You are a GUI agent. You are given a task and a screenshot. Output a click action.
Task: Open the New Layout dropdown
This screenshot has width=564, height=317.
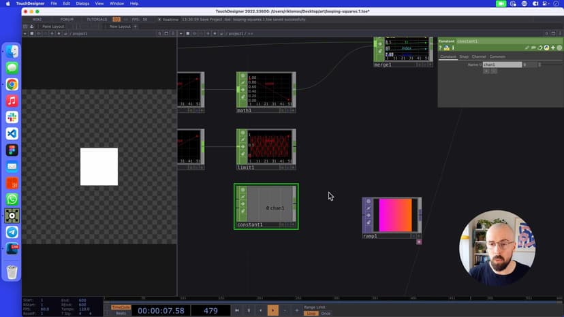click(x=120, y=27)
